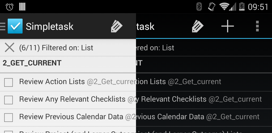The height and width of the screenshot is (133, 272).
Task: Tap the tag icon in the dark toolbar
Action: tap(197, 26)
